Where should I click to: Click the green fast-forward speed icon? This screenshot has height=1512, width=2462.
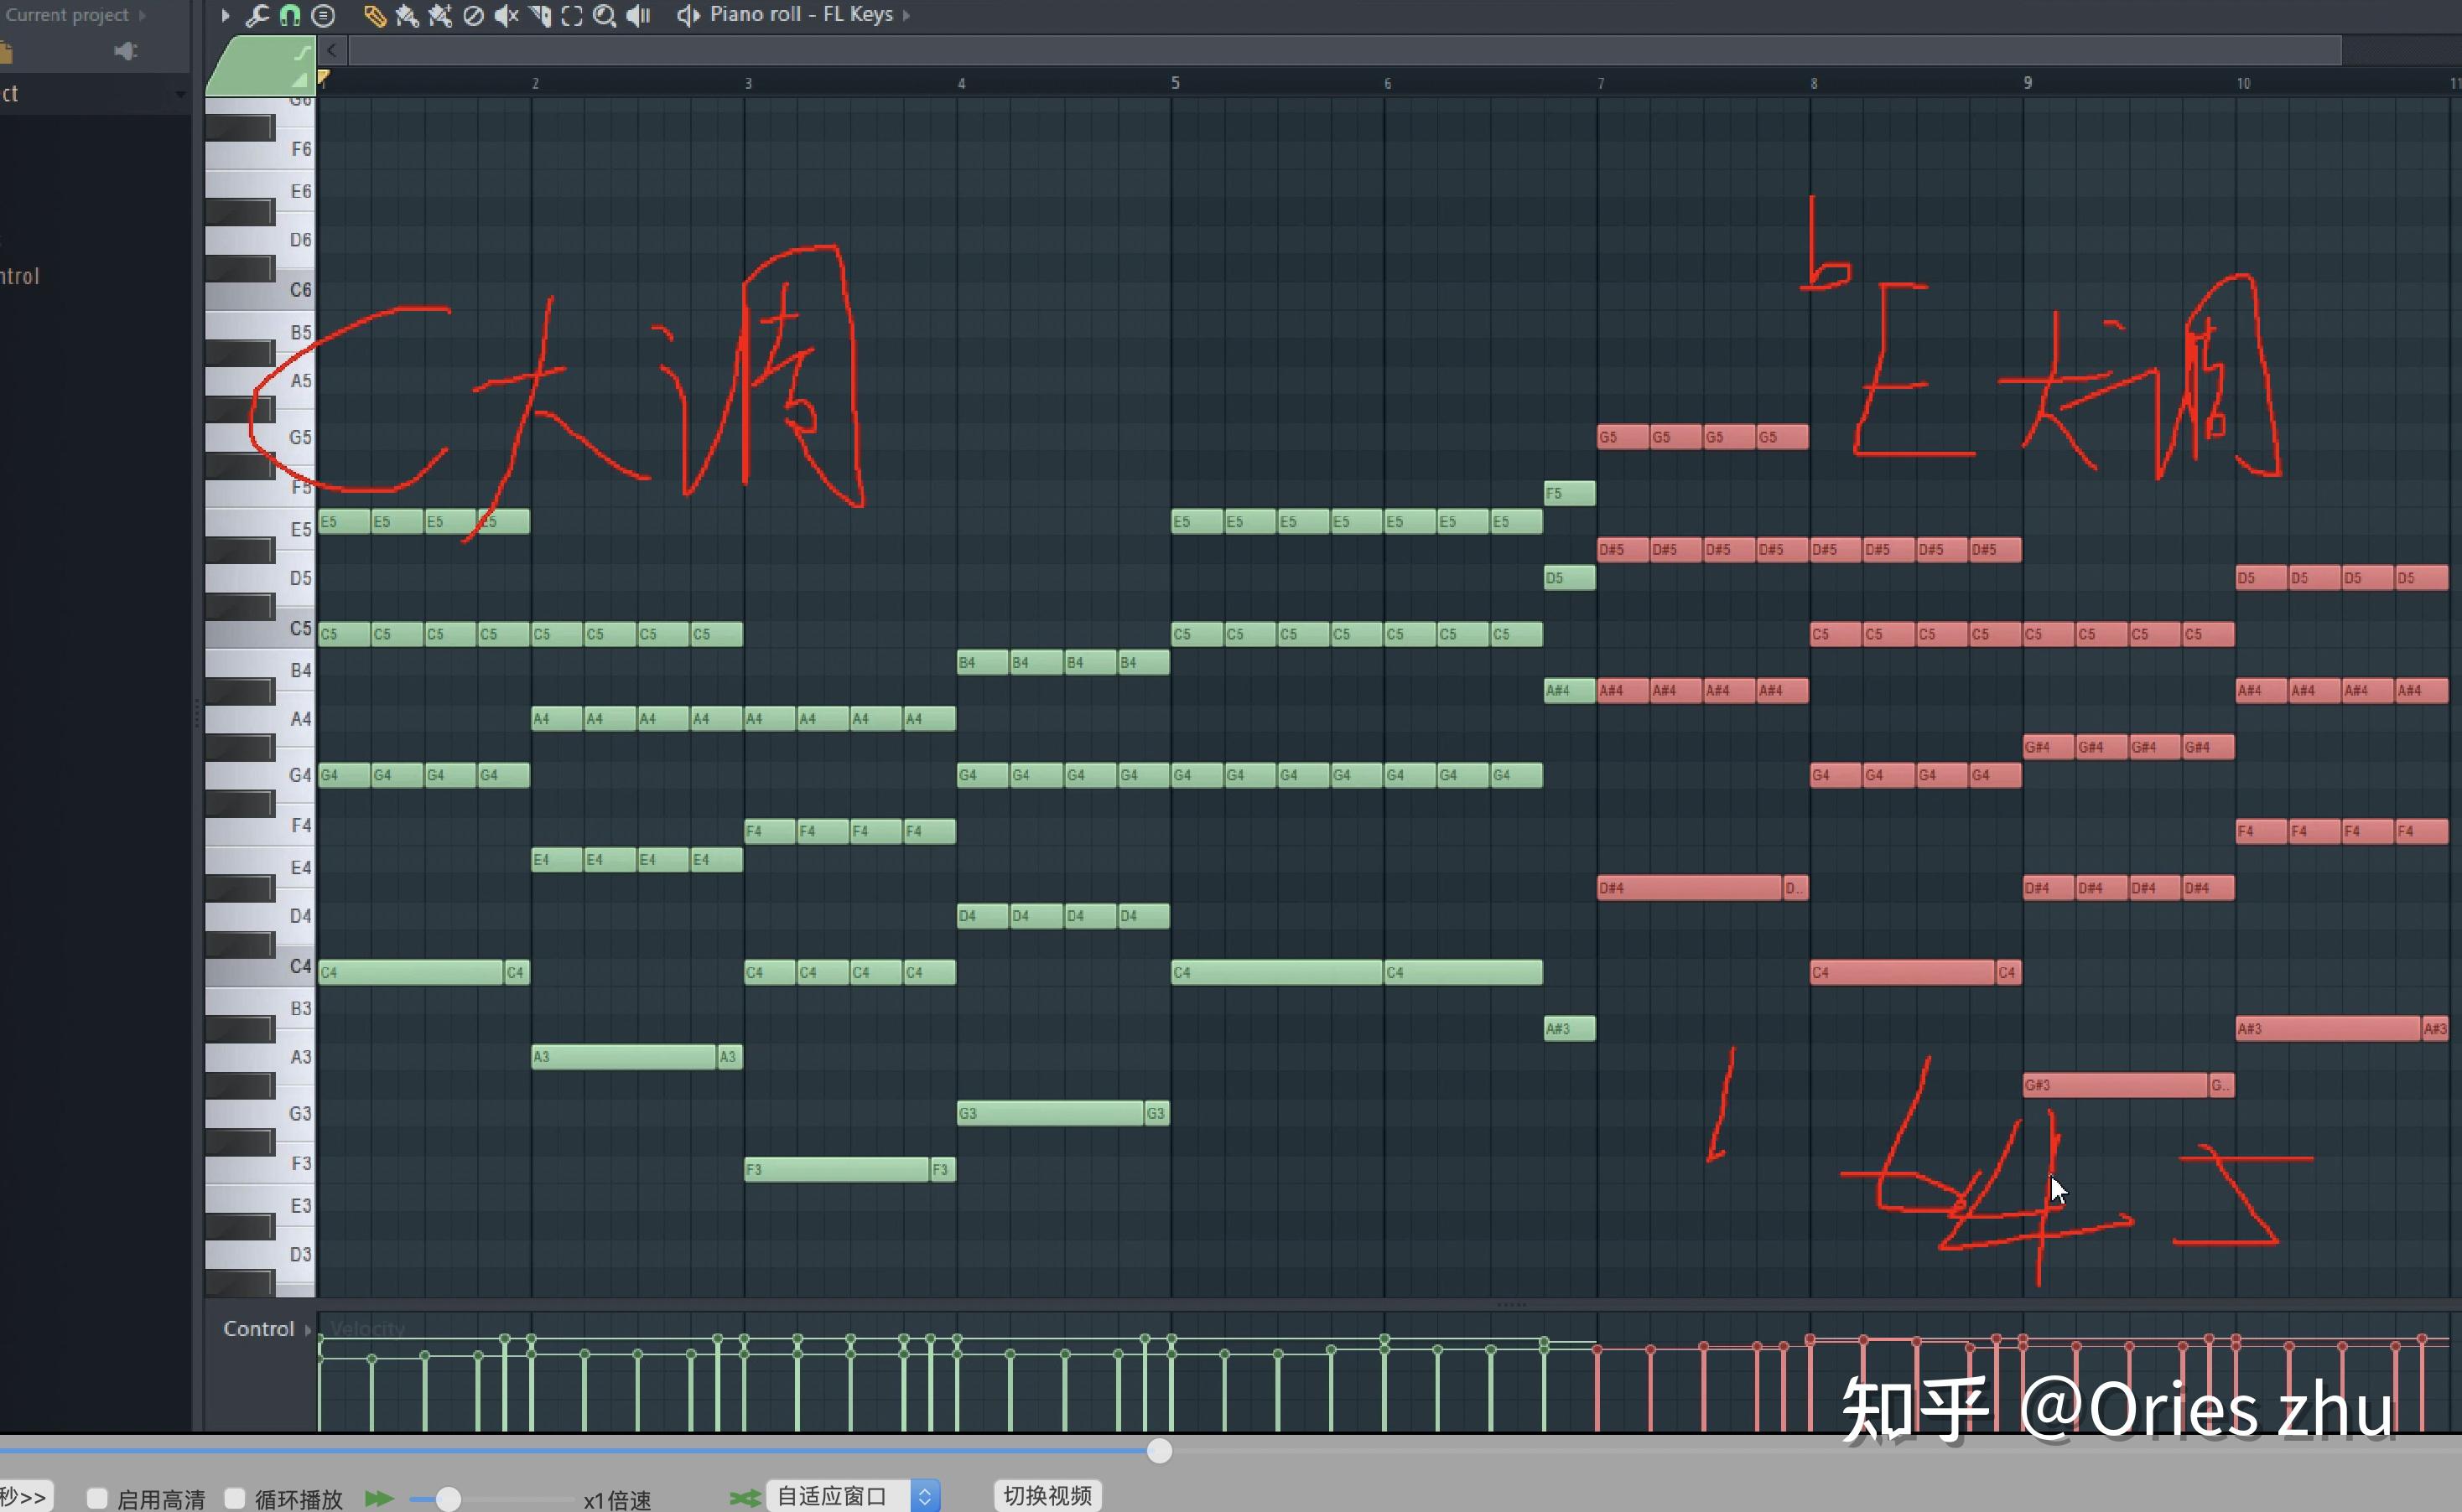(x=379, y=1498)
